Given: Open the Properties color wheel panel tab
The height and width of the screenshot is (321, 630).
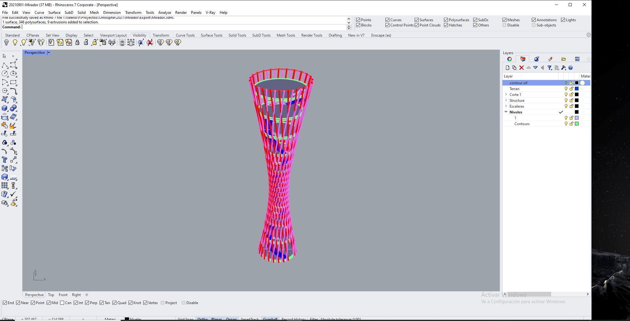Looking at the screenshot, I should [x=509, y=59].
